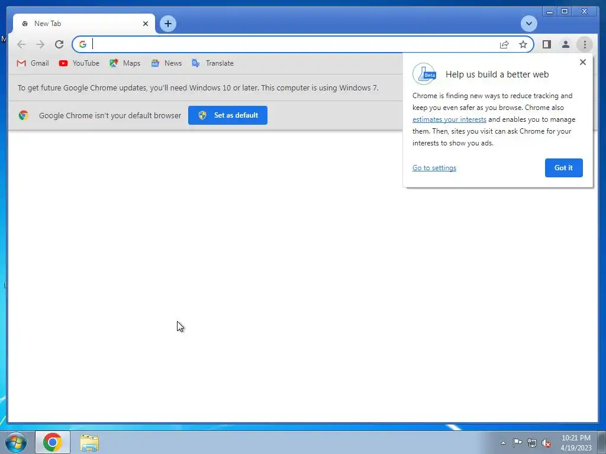Image resolution: width=606 pixels, height=454 pixels.
Task: Minimize the Chrome window
Action: click(x=550, y=12)
